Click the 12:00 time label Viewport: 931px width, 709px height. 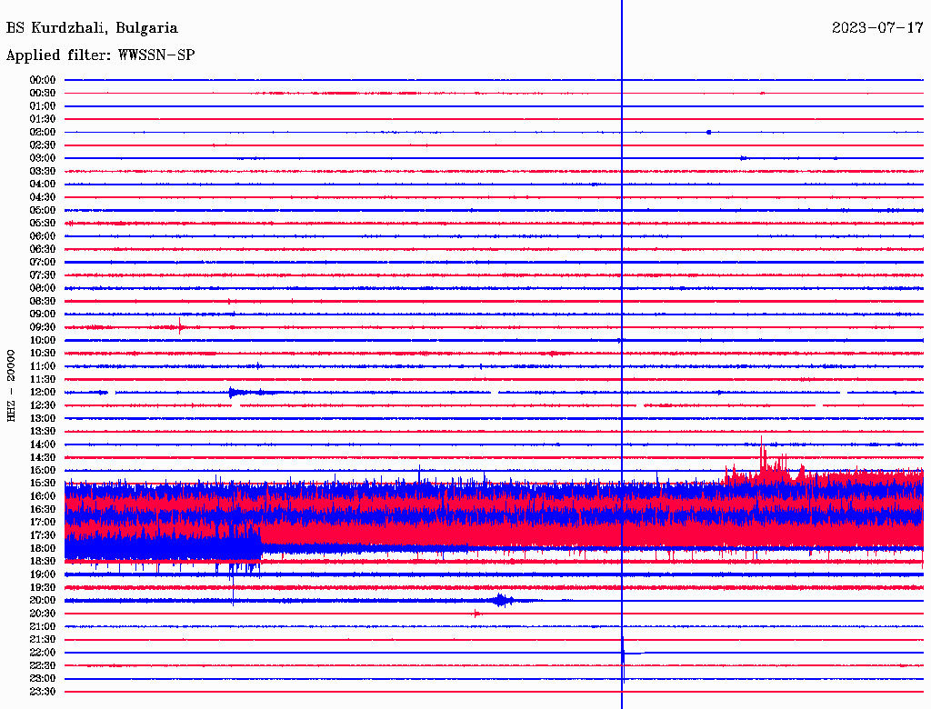click(43, 392)
